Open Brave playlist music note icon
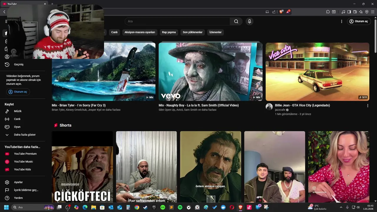 (x=343, y=12)
